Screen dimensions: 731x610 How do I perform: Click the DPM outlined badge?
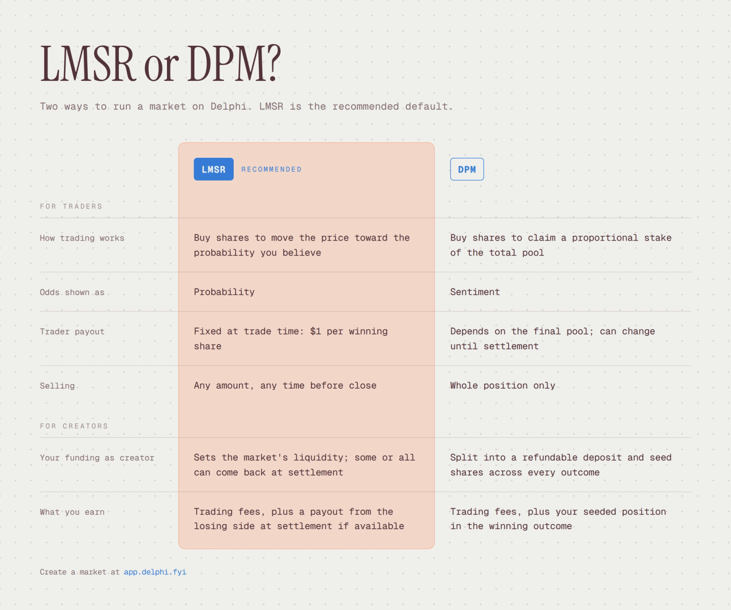point(467,169)
